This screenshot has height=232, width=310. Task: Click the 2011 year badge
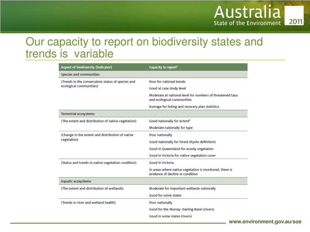coord(294,16)
